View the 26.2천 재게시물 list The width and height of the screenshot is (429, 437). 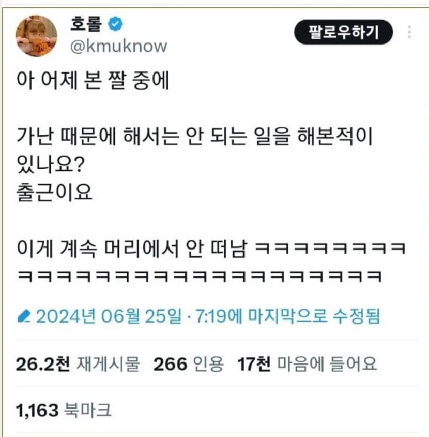point(78,365)
